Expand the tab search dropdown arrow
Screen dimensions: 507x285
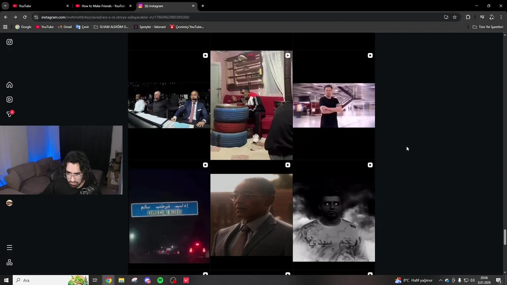[x=5, y=6]
